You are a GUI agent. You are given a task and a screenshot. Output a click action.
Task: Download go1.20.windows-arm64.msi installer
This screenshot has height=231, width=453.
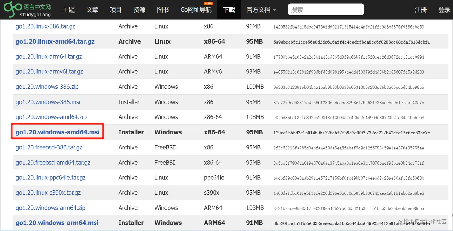coord(57,223)
